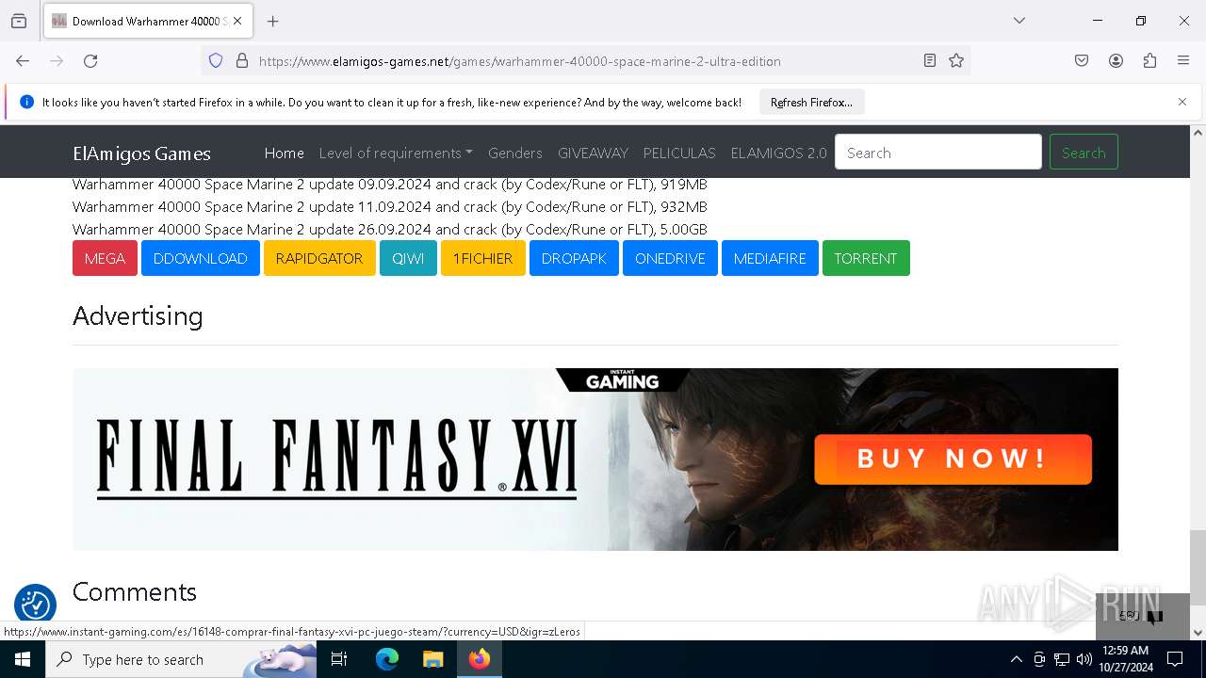
Task: Click the MEGA download button
Action: click(105, 258)
